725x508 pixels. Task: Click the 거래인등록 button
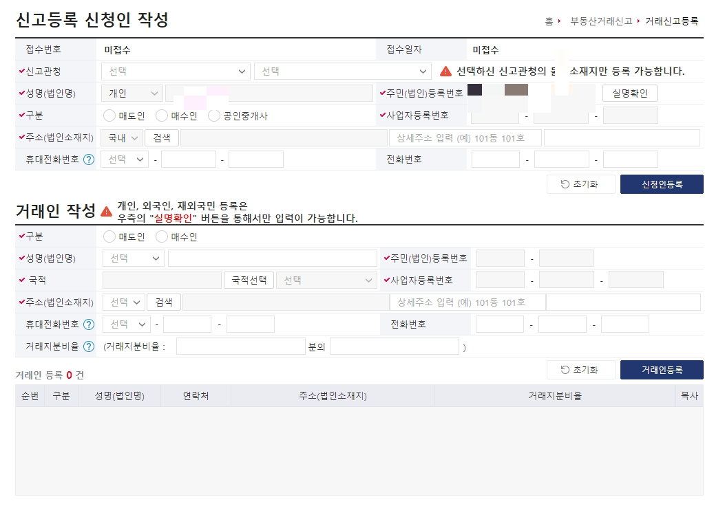click(662, 370)
